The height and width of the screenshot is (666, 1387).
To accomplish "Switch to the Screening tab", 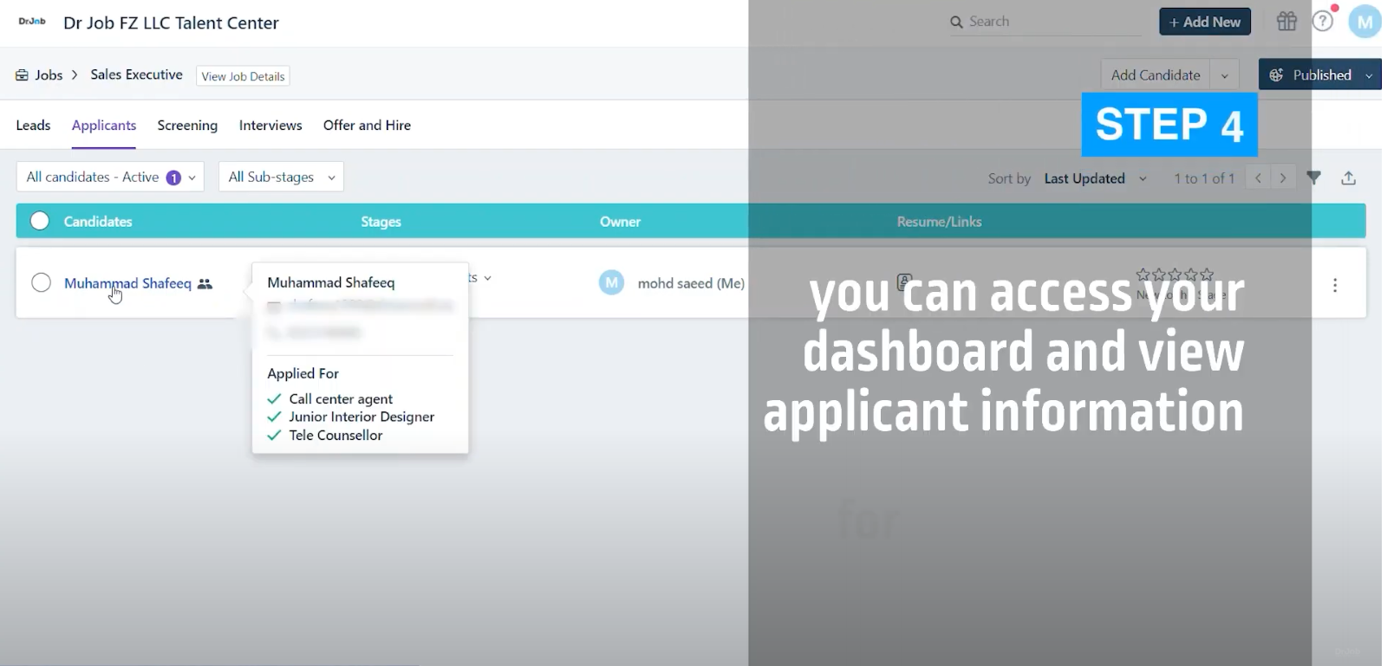I will click(187, 125).
